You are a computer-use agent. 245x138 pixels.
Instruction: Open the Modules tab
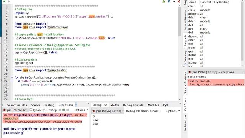pyautogui.click(x=153, y=105)
